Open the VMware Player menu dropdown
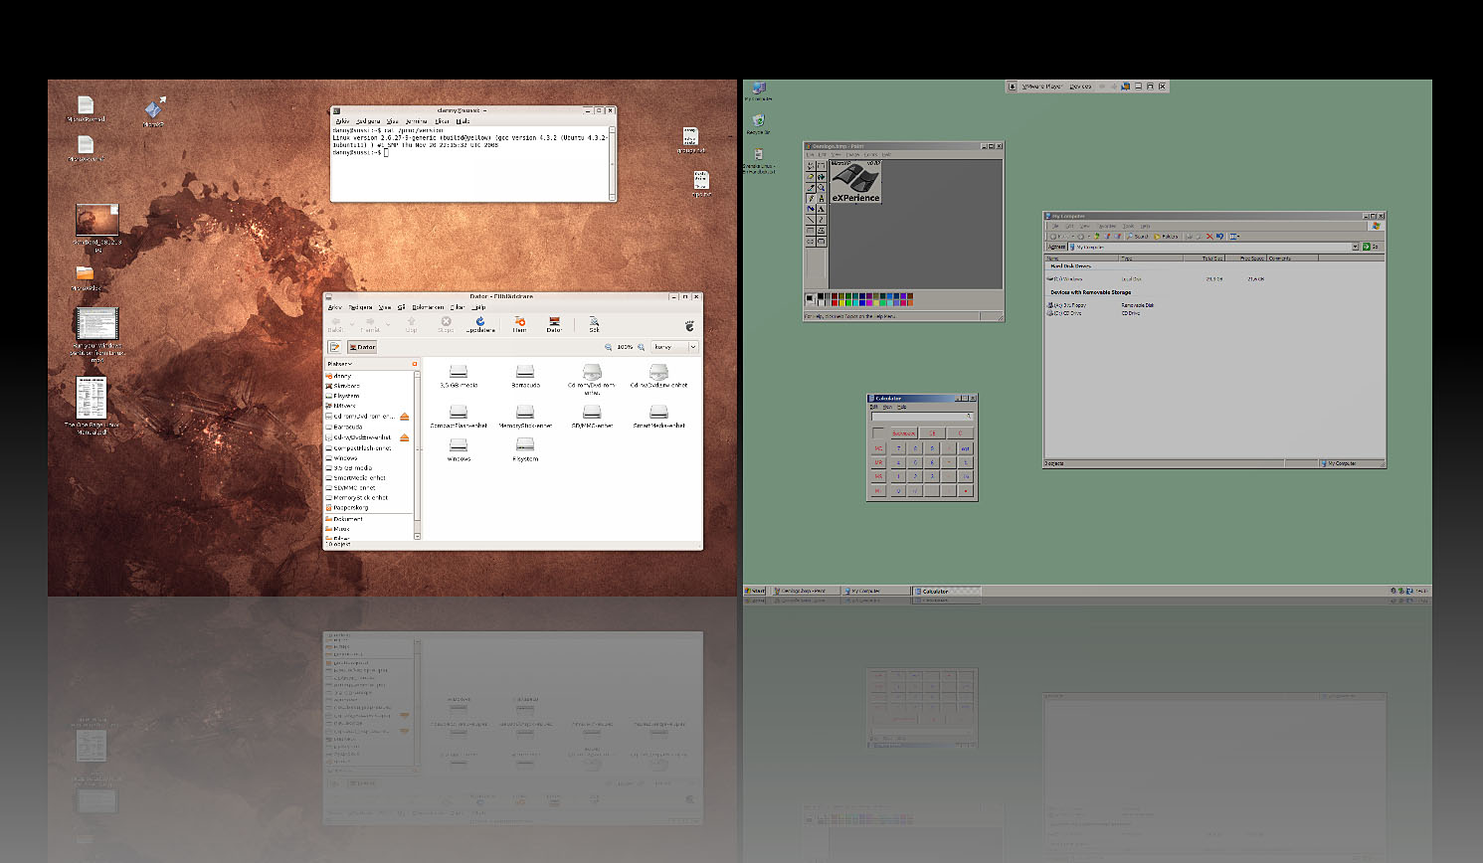The height and width of the screenshot is (863, 1483). point(1043,86)
